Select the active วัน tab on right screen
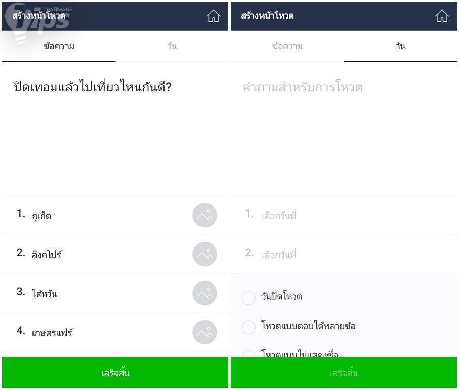Screen dimensions: 459x390 pos(400,47)
